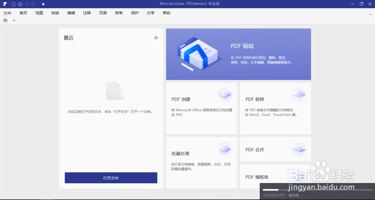Viewport: 375px width, 200px height.
Task: Open the PDF 转换 card
Action: coord(275,109)
